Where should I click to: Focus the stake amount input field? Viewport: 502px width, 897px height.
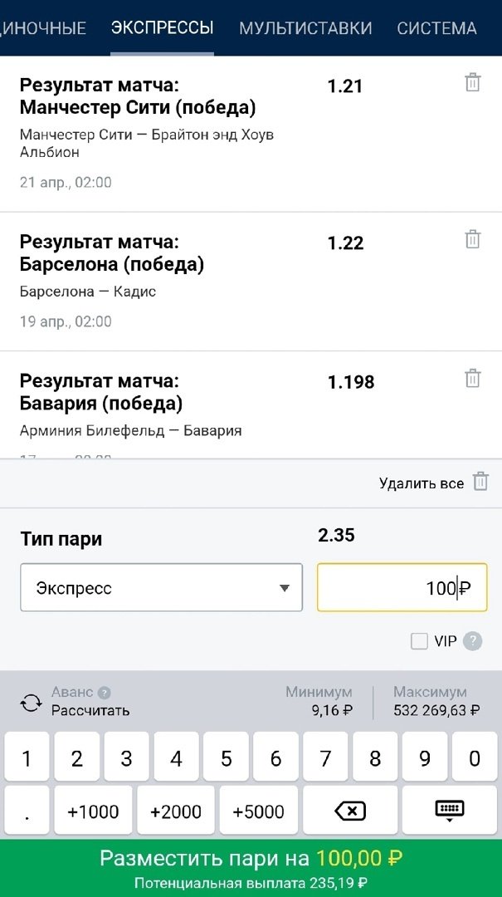[x=402, y=588]
